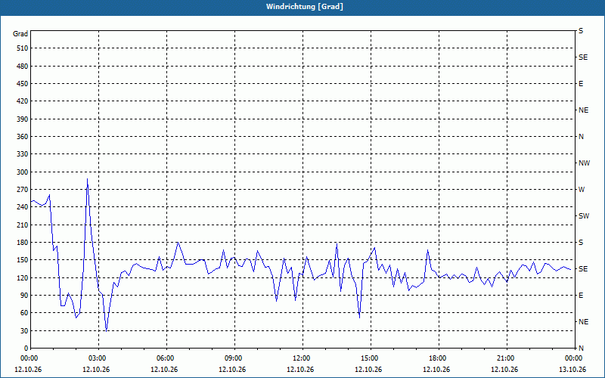Click the 480 y-axis value
Image resolution: width=605 pixels, height=378 pixels.
click(x=23, y=66)
